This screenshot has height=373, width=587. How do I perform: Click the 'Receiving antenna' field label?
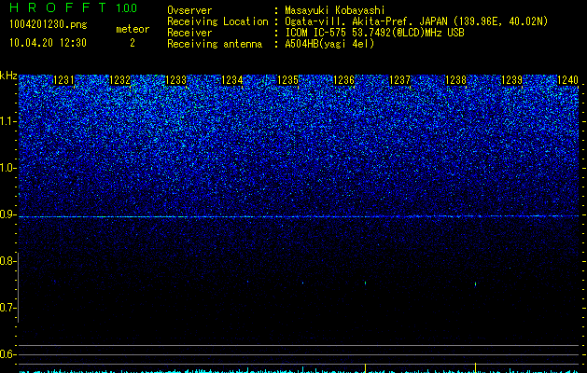pyautogui.click(x=215, y=44)
